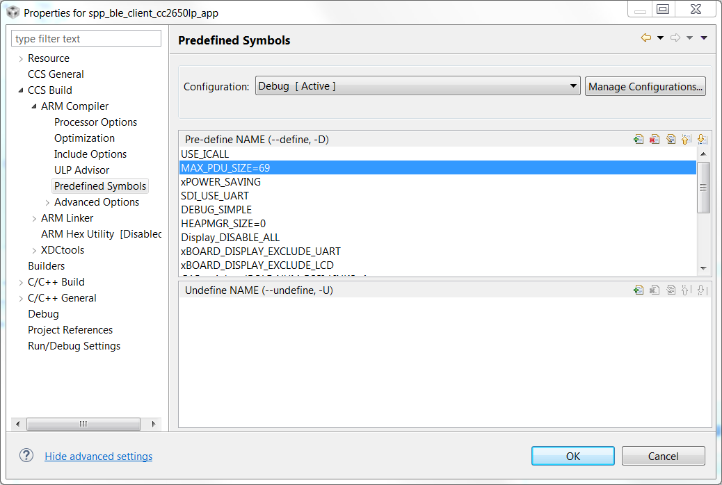Edit the selected pre-define symbol
The width and height of the screenshot is (722, 485).
[x=671, y=139]
